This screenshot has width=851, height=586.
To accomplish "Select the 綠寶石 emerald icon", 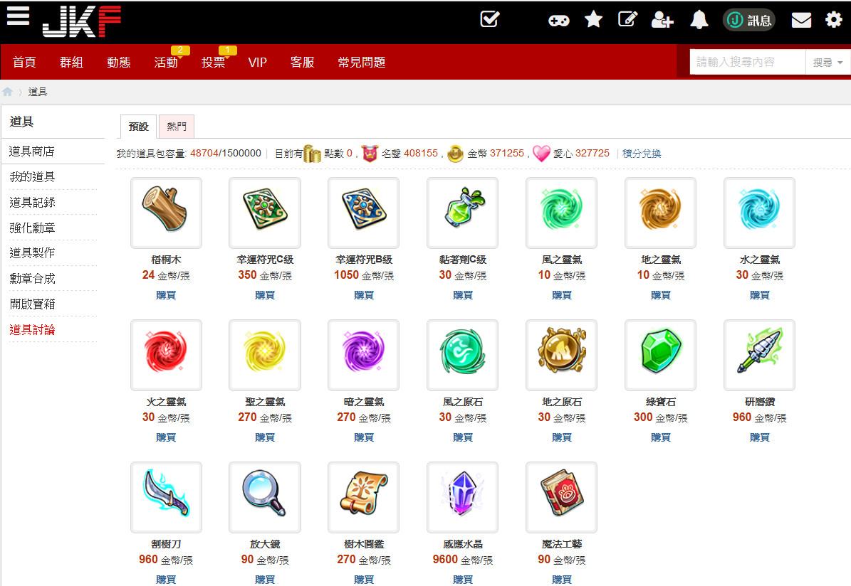I will 660,355.
